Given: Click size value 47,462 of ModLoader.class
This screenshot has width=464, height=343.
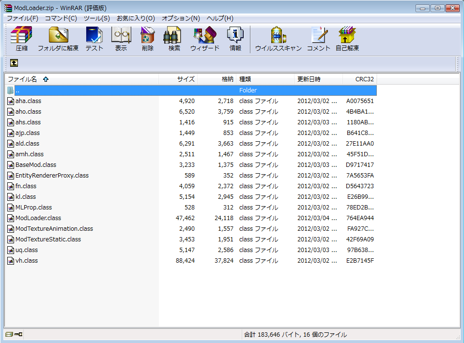Looking at the screenshot, I should point(185,218).
